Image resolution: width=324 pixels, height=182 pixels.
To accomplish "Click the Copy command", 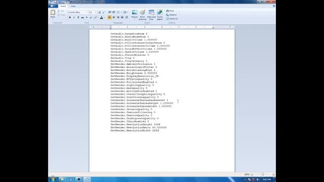I will point(61,15).
